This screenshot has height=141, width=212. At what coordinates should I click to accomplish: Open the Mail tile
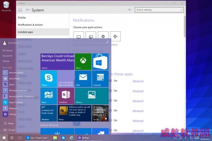(83, 79)
